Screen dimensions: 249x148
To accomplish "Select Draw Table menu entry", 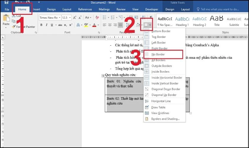I will point(164,107).
